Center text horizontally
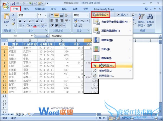163x121 pixels. click(x=57, y=20)
